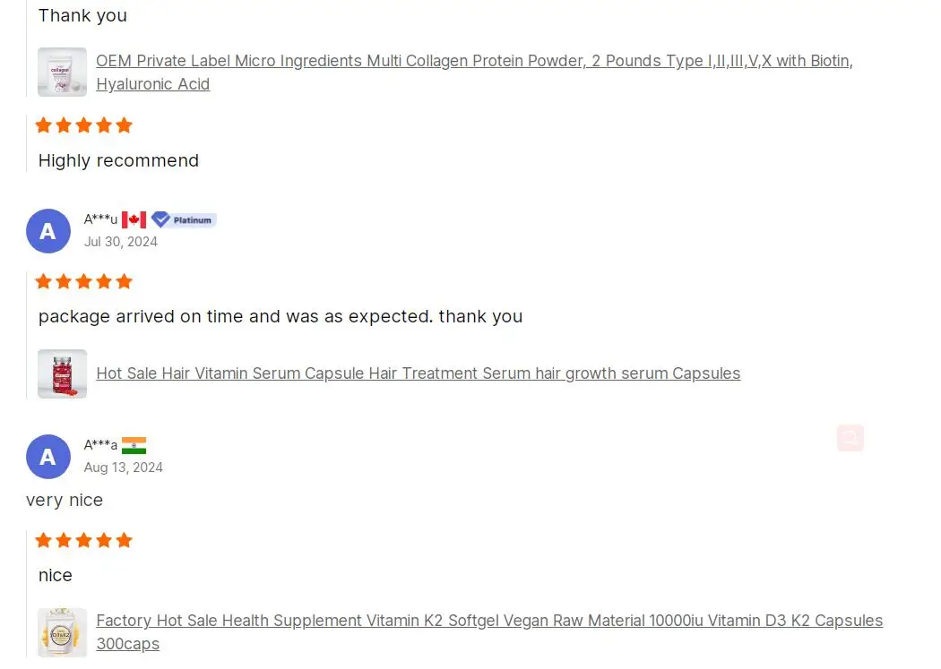Click the Jul 30, 2024 review date
Screen dimensions: 941x669
pyautogui.click(x=121, y=242)
